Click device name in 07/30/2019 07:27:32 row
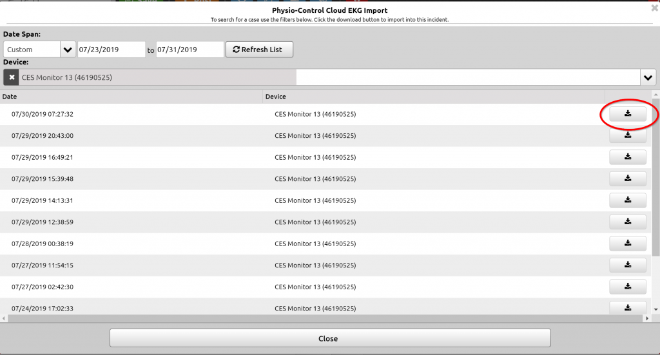660x355 pixels. 315,114
